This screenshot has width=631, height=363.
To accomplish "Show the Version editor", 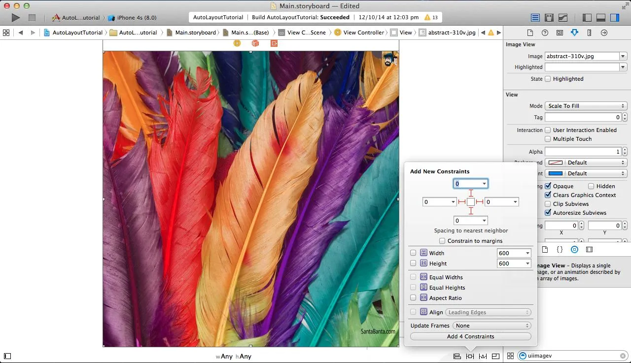I will (562, 18).
